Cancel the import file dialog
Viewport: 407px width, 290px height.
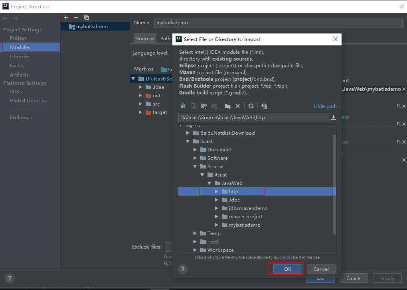pos(321,269)
